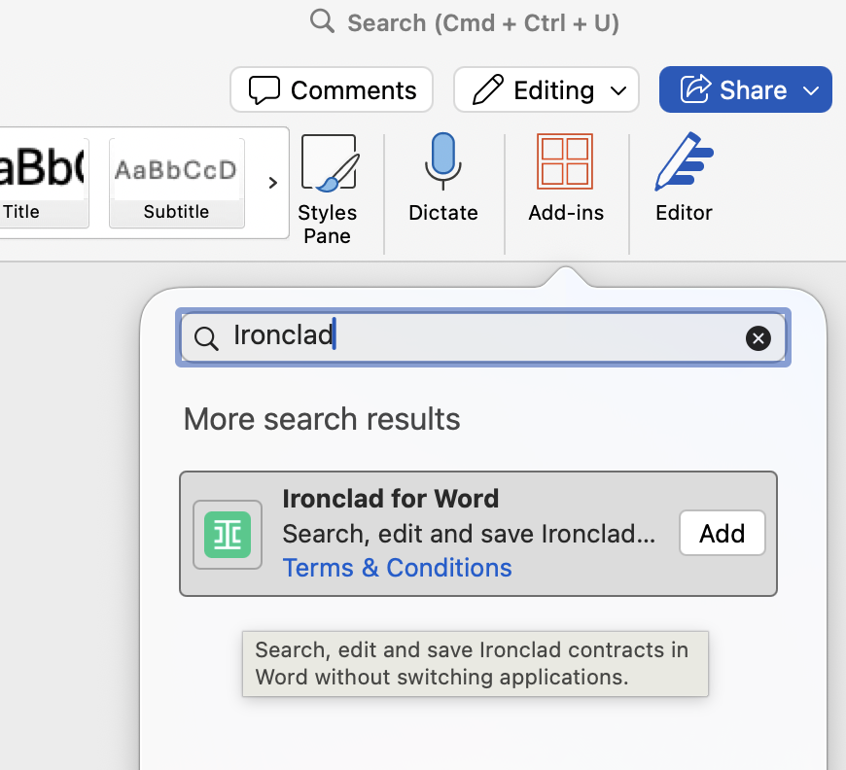This screenshot has width=846, height=770.
Task: Click the 'More search results' heading
Action: (x=322, y=419)
